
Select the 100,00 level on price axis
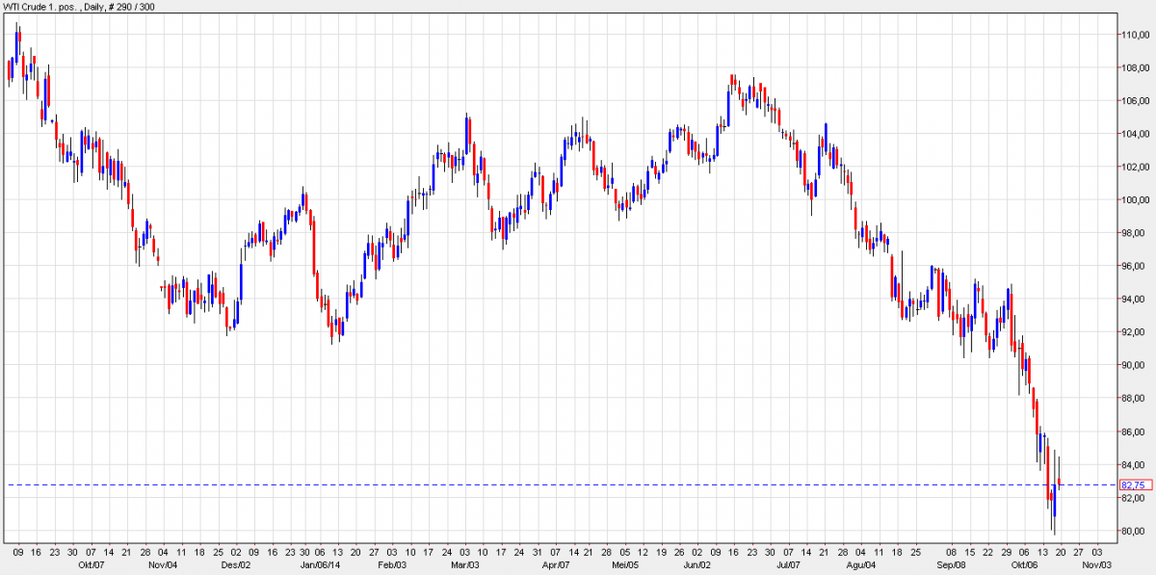pyautogui.click(x=1133, y=200)
